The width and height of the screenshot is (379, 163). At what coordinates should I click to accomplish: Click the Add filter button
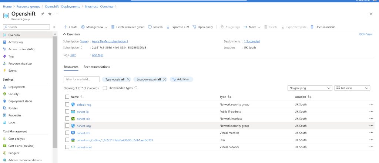point(181,79)
